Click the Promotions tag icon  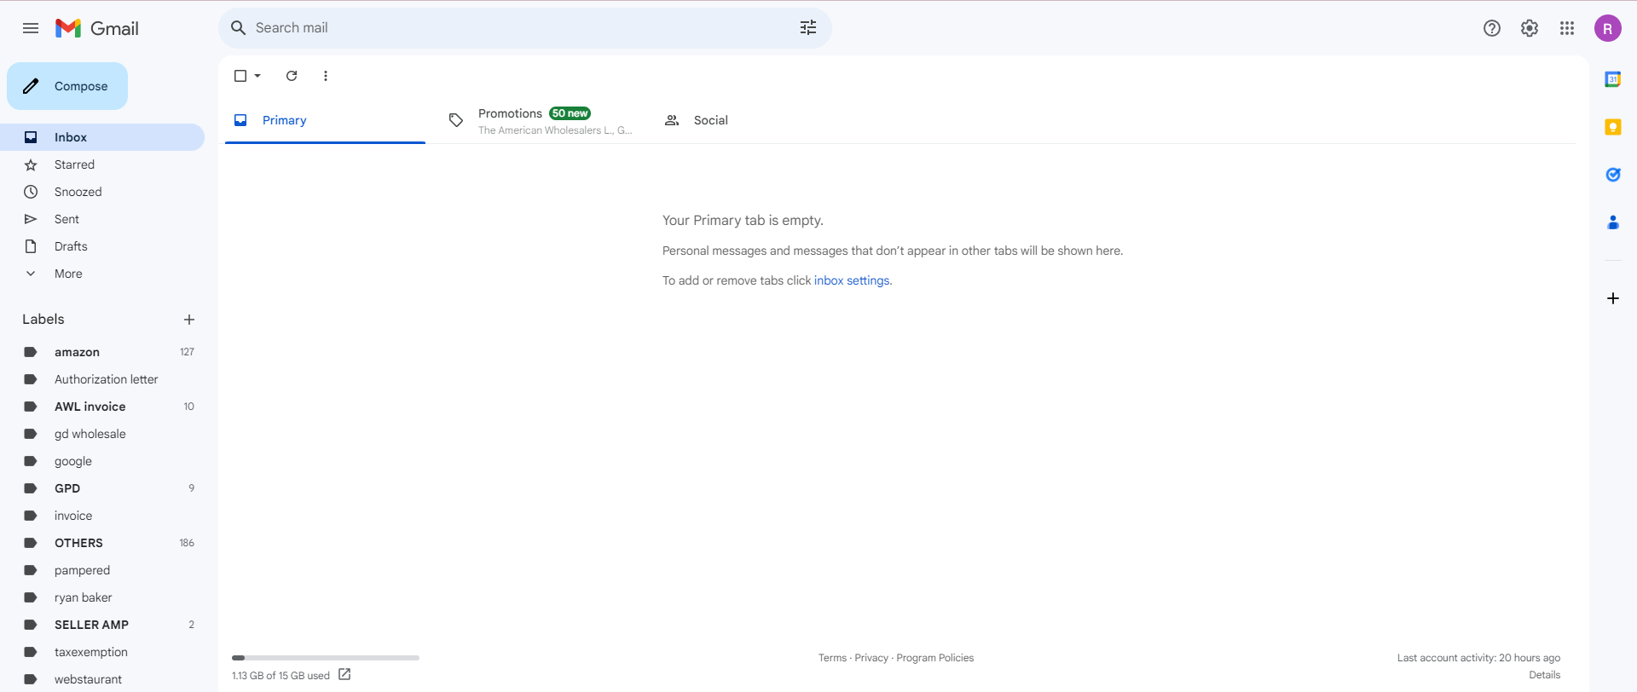point(456,120)
